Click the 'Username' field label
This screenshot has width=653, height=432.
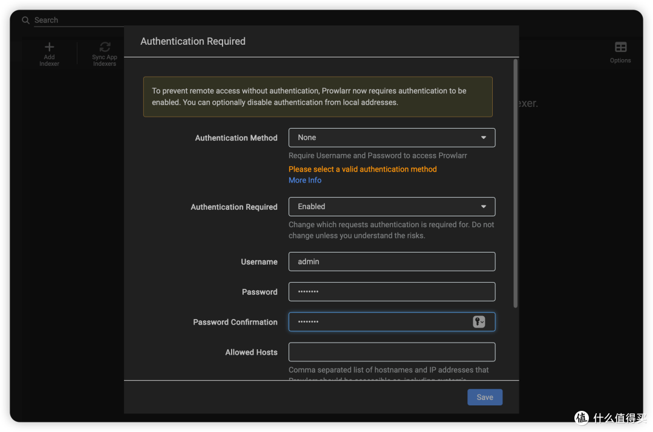(x=259, y=262)
